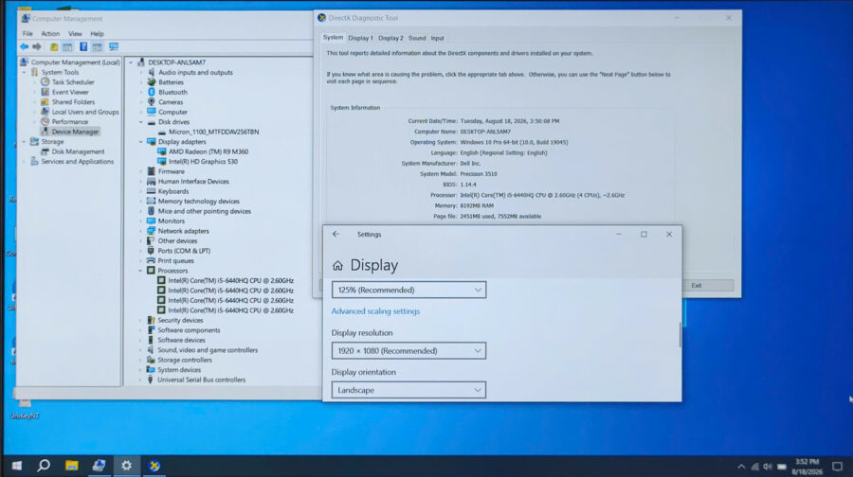The width and height of the screenshot is (853, 477).
Task: Click Advanced scaling settings link
Action: 375,311
